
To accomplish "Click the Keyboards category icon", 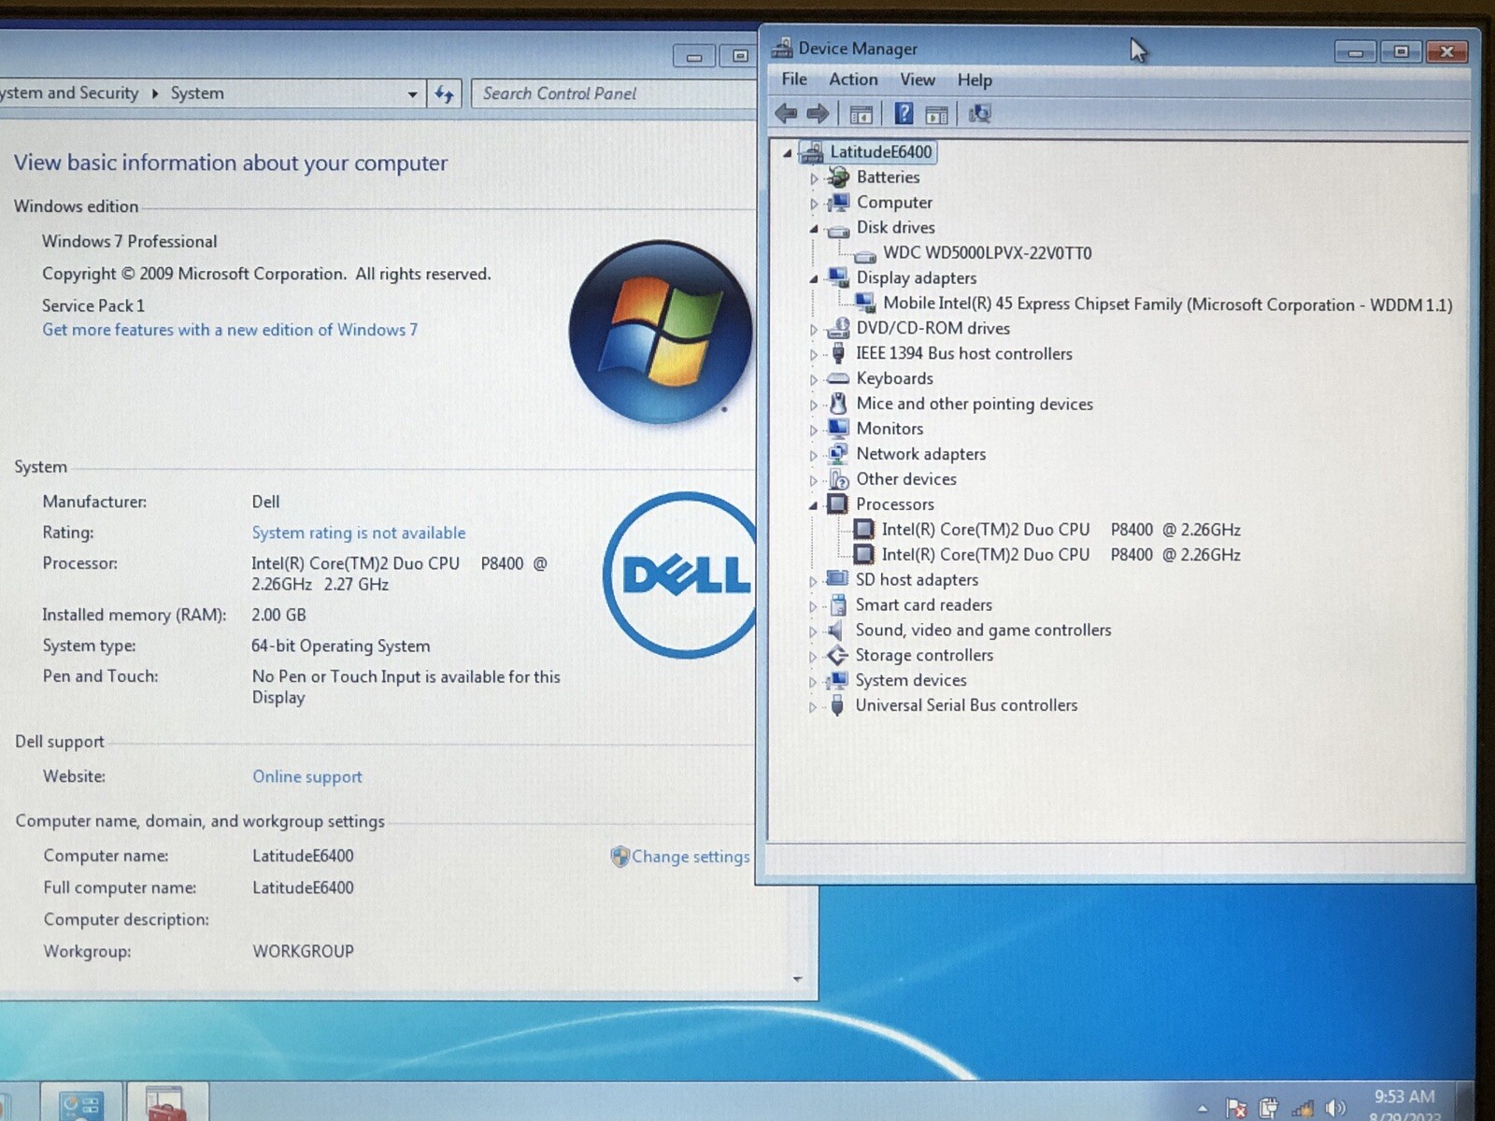I will [839, 378].
